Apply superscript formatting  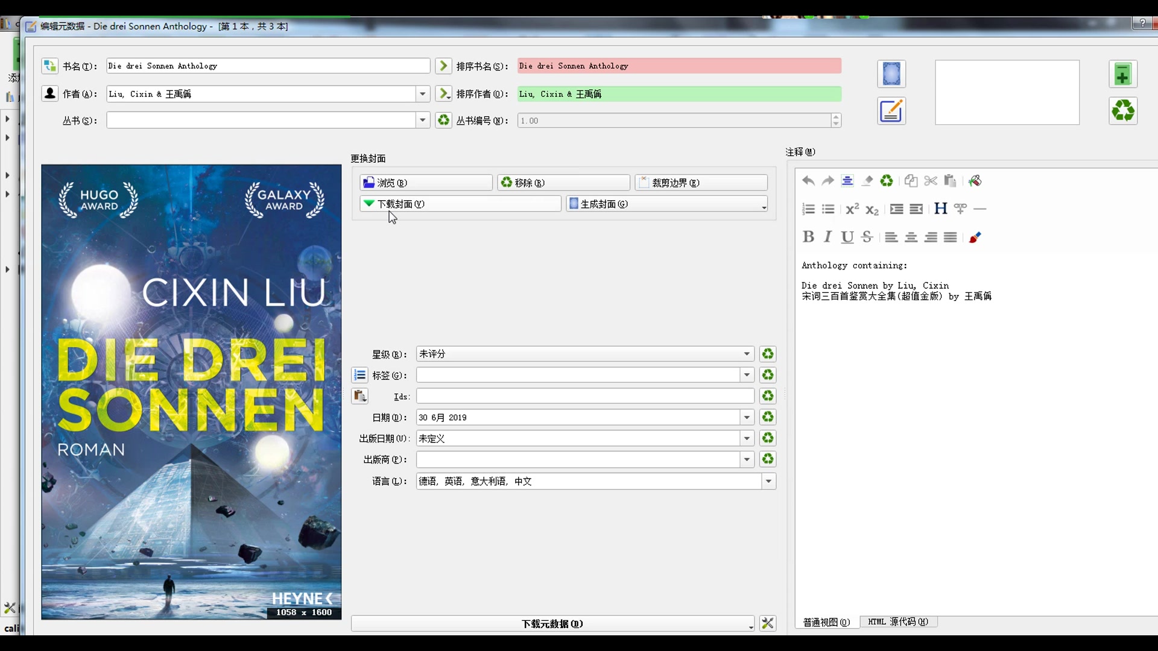pyautogui.click(x=852, y=209)
